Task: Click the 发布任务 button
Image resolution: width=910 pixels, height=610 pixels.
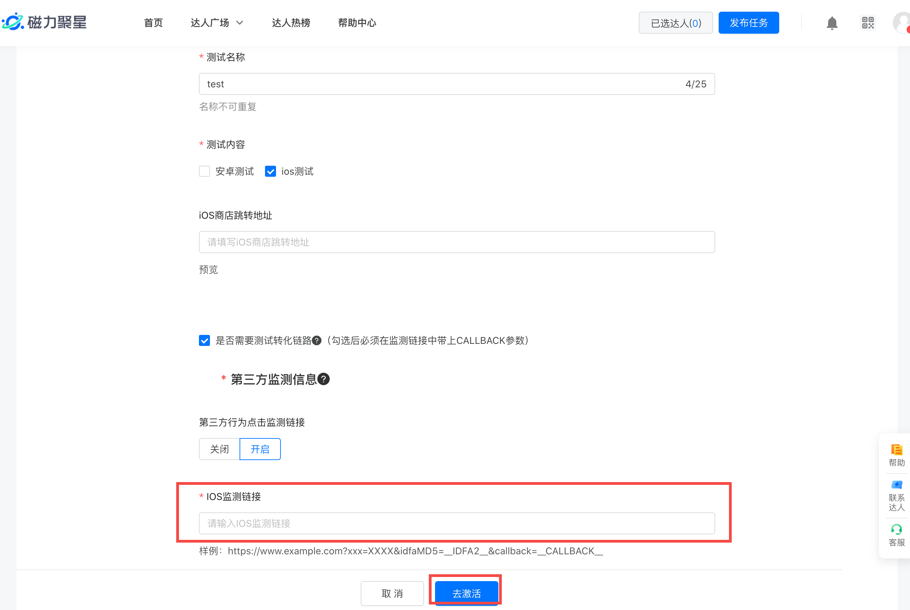Action: pyautogui.click(x=748, y=23)
